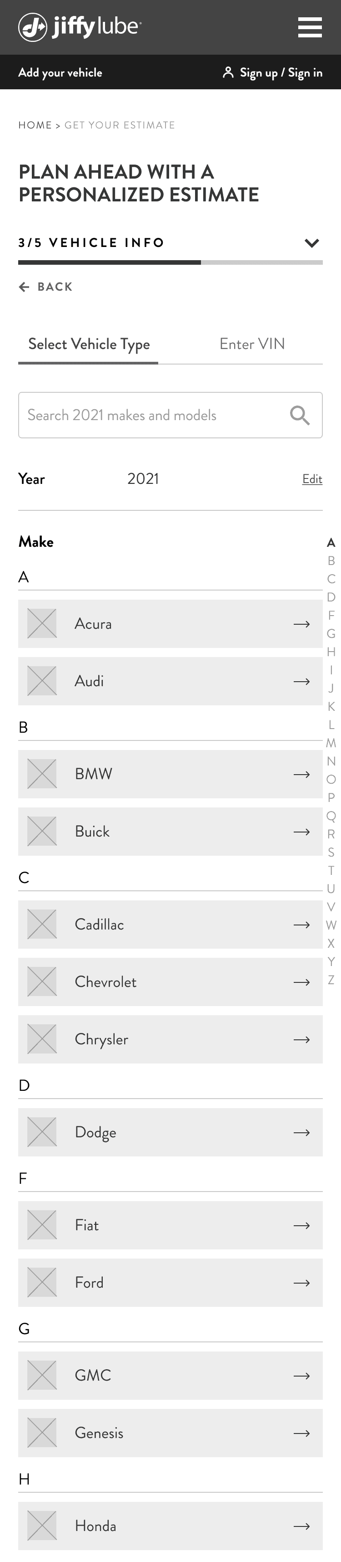The width and height of the screenshot is (341, 1562).
Task: Open the hamburger menu icon
Action: (x=310, y=27)
